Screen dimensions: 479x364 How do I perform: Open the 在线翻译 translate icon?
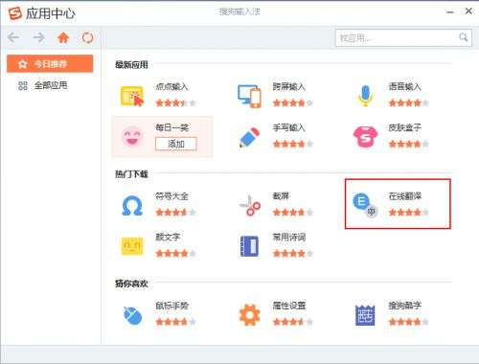point(365,206)
